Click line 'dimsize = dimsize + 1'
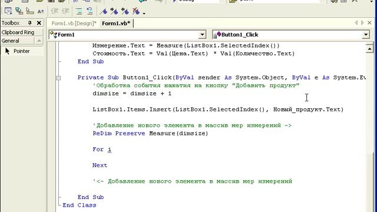 (132, 93)
